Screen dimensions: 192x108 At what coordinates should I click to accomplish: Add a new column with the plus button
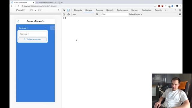[53, 28]
